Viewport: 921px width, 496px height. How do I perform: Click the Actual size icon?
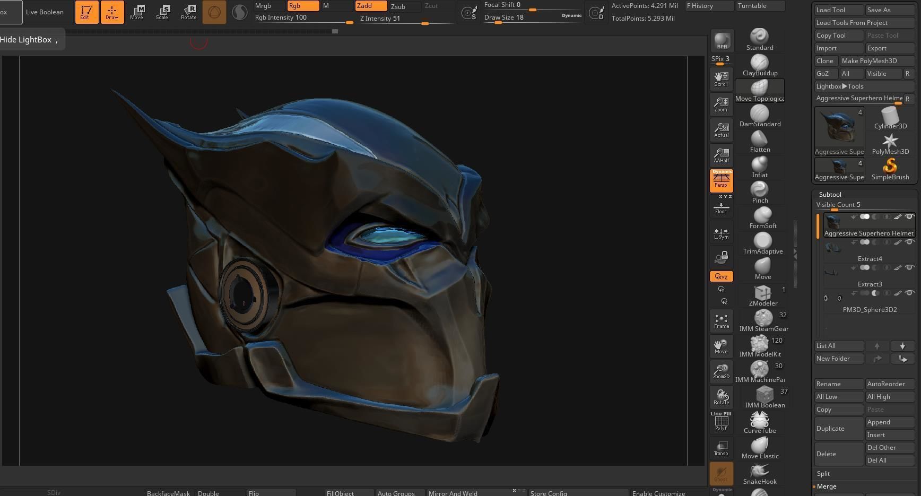(x=721, y=130)
